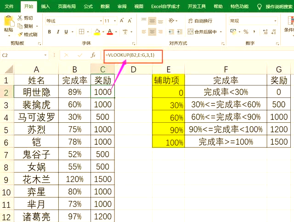Screen dimensions: 294x222
Task: Open the font size dropdown
Action: pos(115,21)
